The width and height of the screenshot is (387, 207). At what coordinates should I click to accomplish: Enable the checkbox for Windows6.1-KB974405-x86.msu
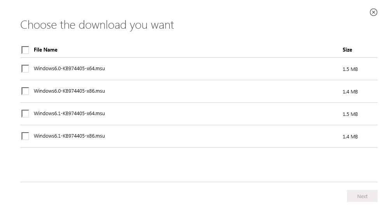tap(25, 136)
